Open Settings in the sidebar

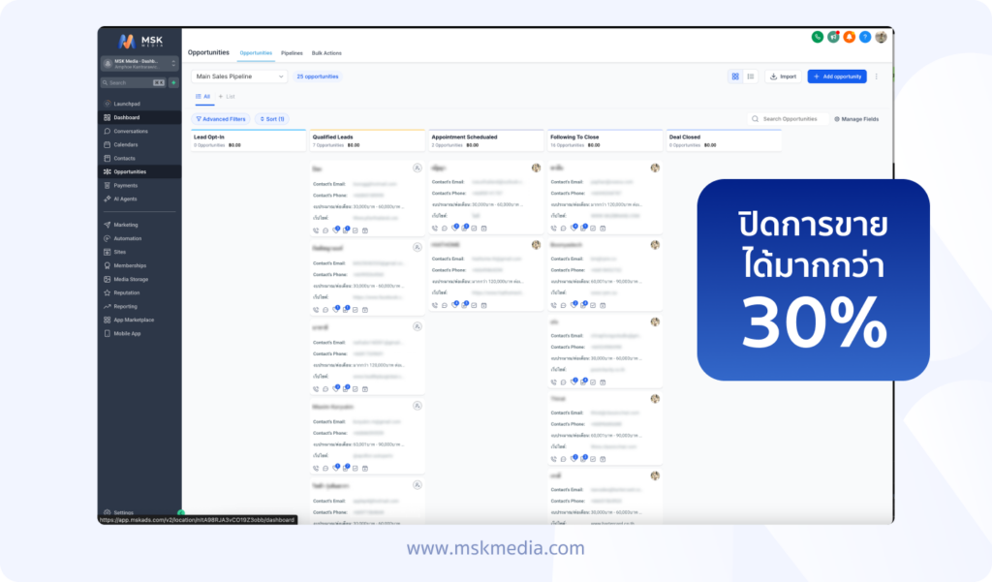tap(123, 512)
